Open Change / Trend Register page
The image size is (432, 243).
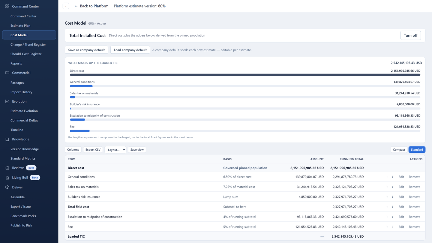pyautogui.click(x=28, y=44)
